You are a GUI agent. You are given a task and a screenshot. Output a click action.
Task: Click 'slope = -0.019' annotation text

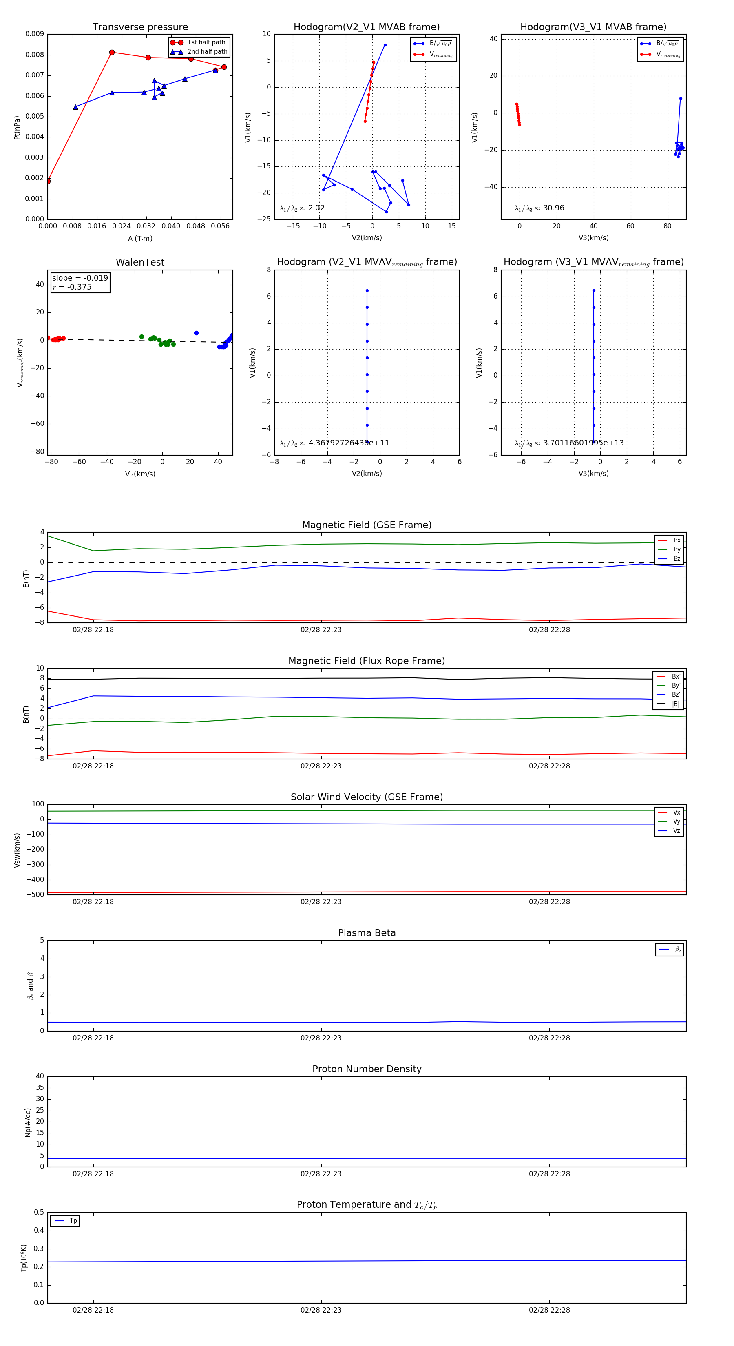click(x=80, y=278)
